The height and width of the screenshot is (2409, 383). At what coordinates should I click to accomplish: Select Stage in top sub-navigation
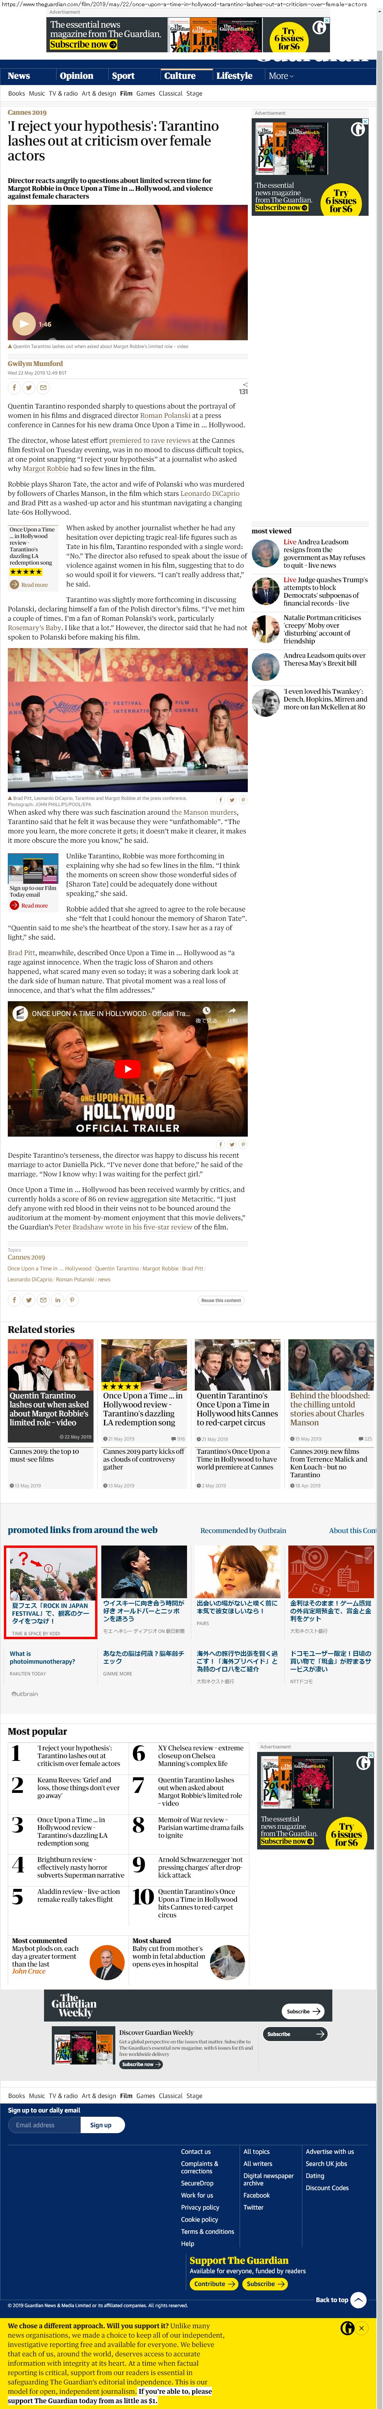click(194, 94)
